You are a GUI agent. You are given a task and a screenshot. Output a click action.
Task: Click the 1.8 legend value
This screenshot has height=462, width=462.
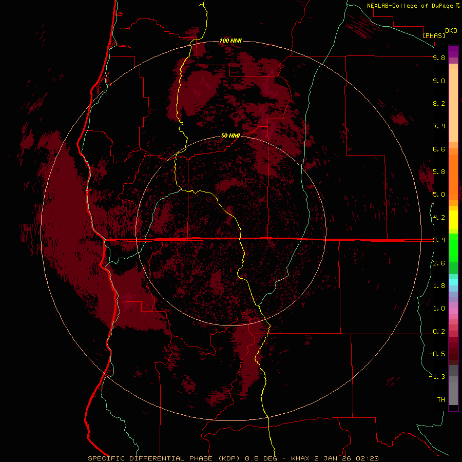(439, 286)
